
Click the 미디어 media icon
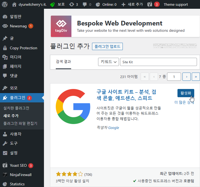(5, 57)
